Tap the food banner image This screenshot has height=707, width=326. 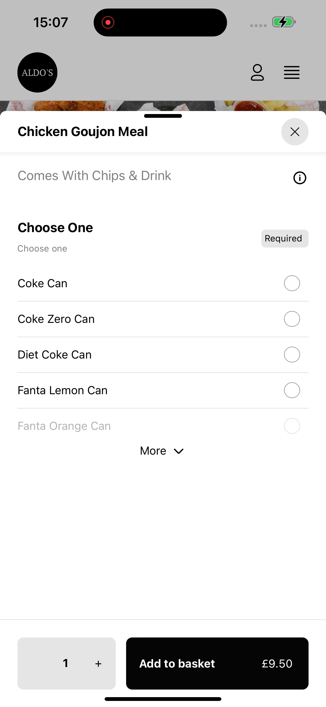[x=163, y=106]
